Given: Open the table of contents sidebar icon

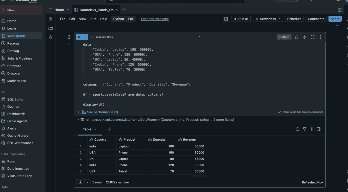Looking at the screenshot, I should click(x=51, y=19).
